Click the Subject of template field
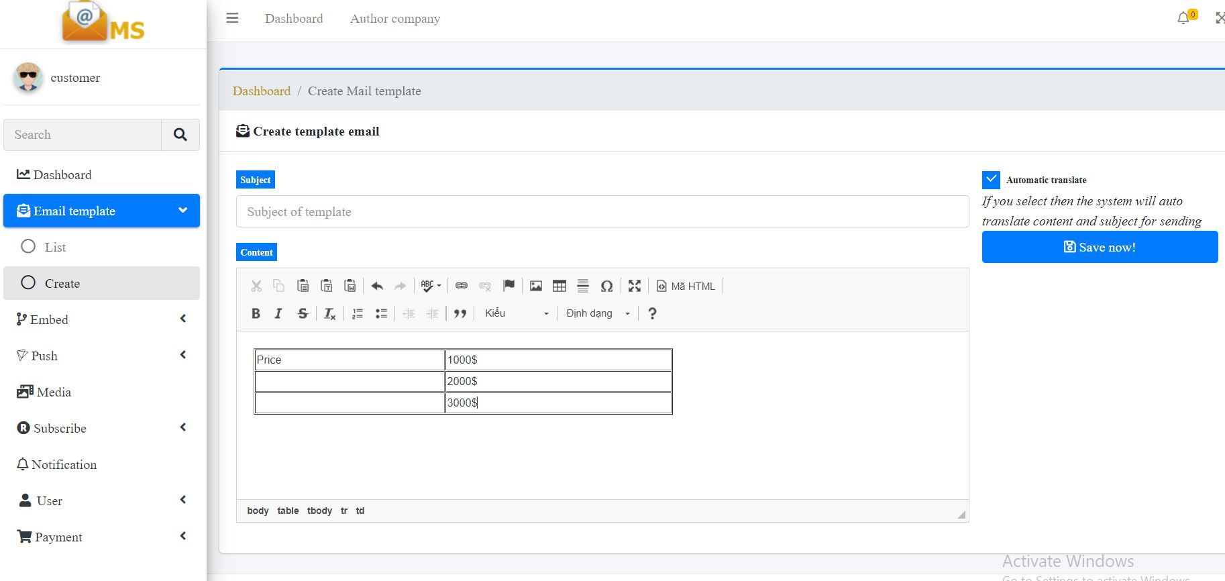 602,212
